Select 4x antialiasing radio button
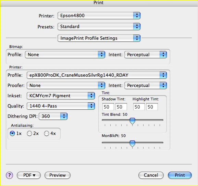198x186 pixels. point(47,134)
